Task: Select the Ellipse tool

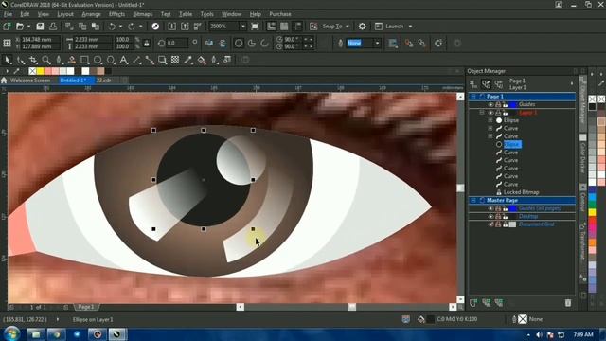Action: tap(98, 60)
